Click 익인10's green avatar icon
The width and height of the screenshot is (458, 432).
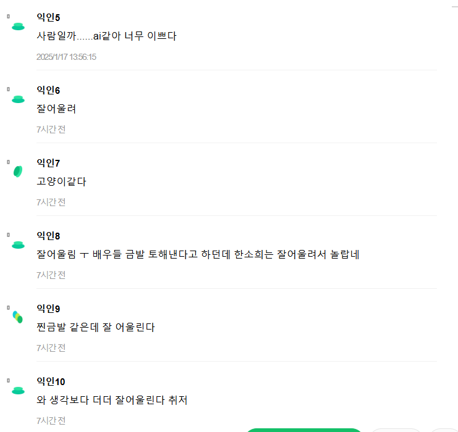tap(18, 390)
